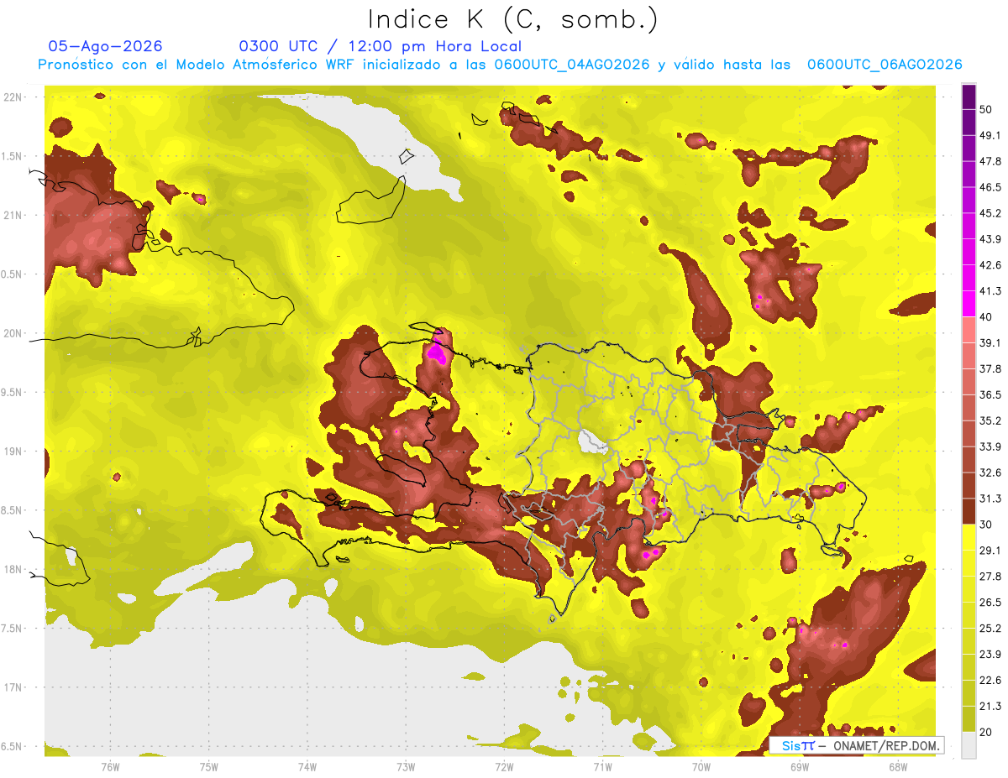The height and width of the screenshot is (778, 1008).
Task: Click the colorbar value '31.3'
Action: pyautogui.click(x=990, y=499)
